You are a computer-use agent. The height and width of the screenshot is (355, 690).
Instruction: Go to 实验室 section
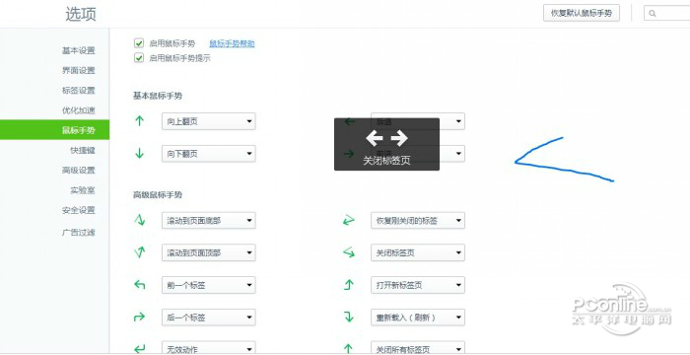(82, 190)
